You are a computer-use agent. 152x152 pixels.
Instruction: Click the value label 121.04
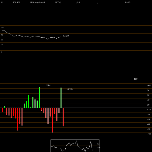click(70, 89)
